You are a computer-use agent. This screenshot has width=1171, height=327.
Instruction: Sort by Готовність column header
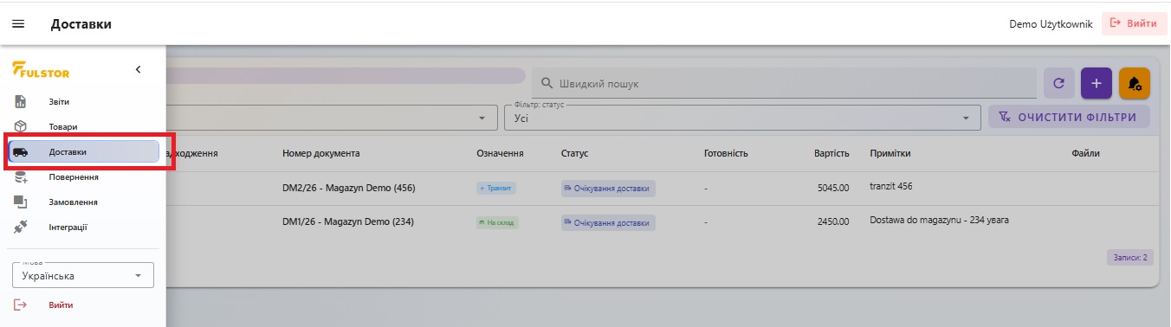(x=726, y=154)
